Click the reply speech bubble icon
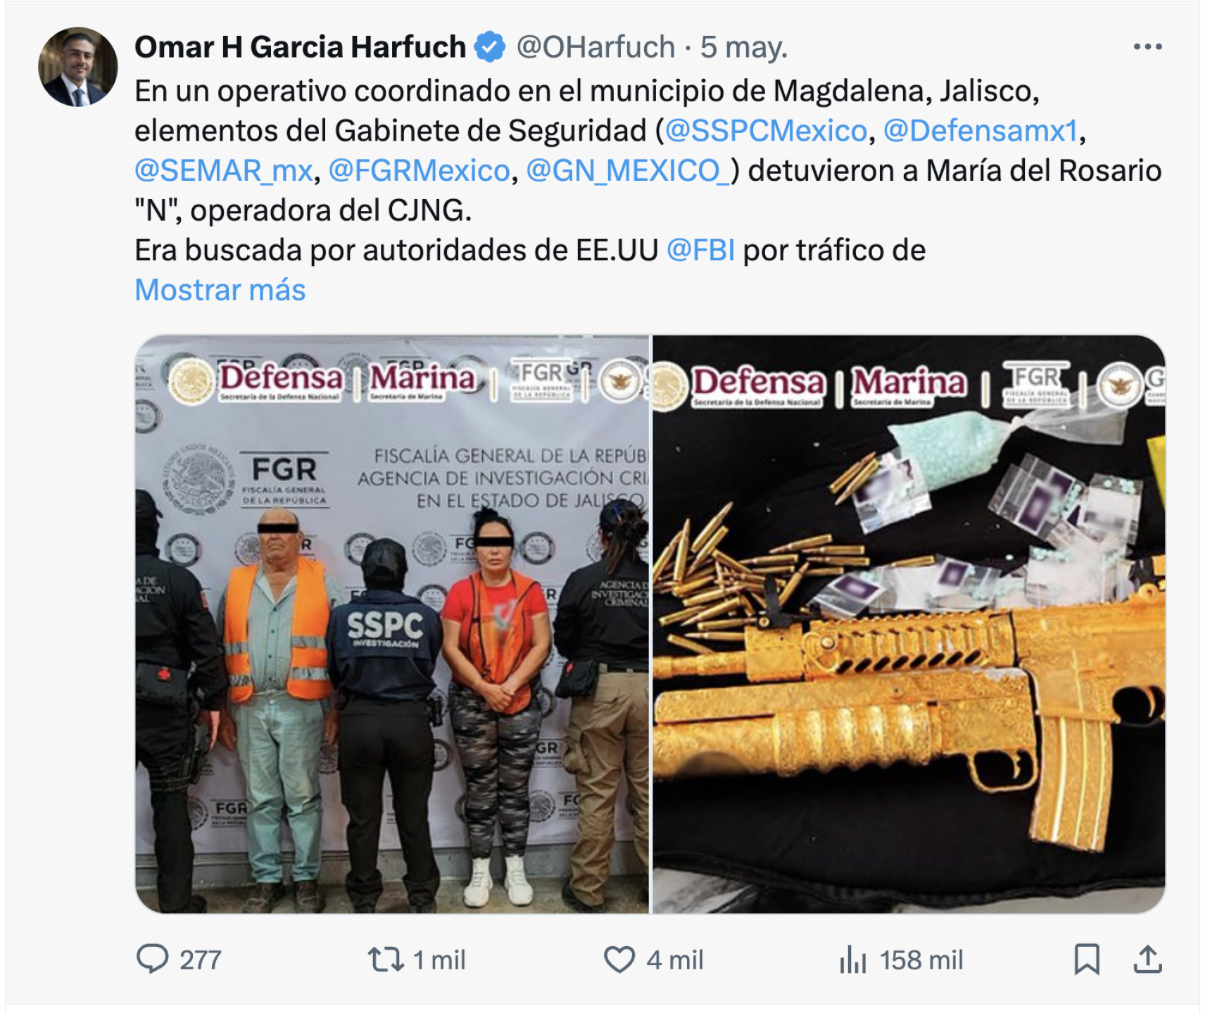This screenshot has height=1013, width=1229. [152, 959]
